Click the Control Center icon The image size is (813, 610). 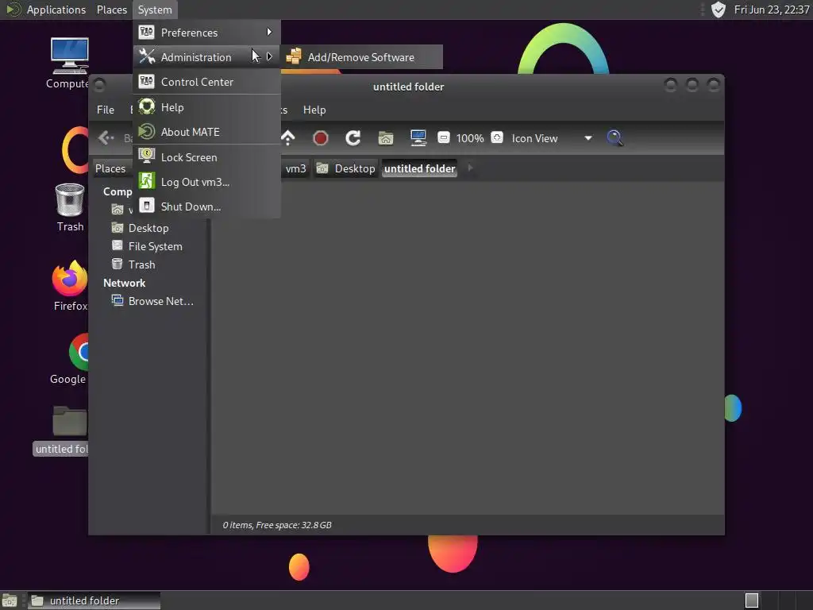(x=147, y=82)
